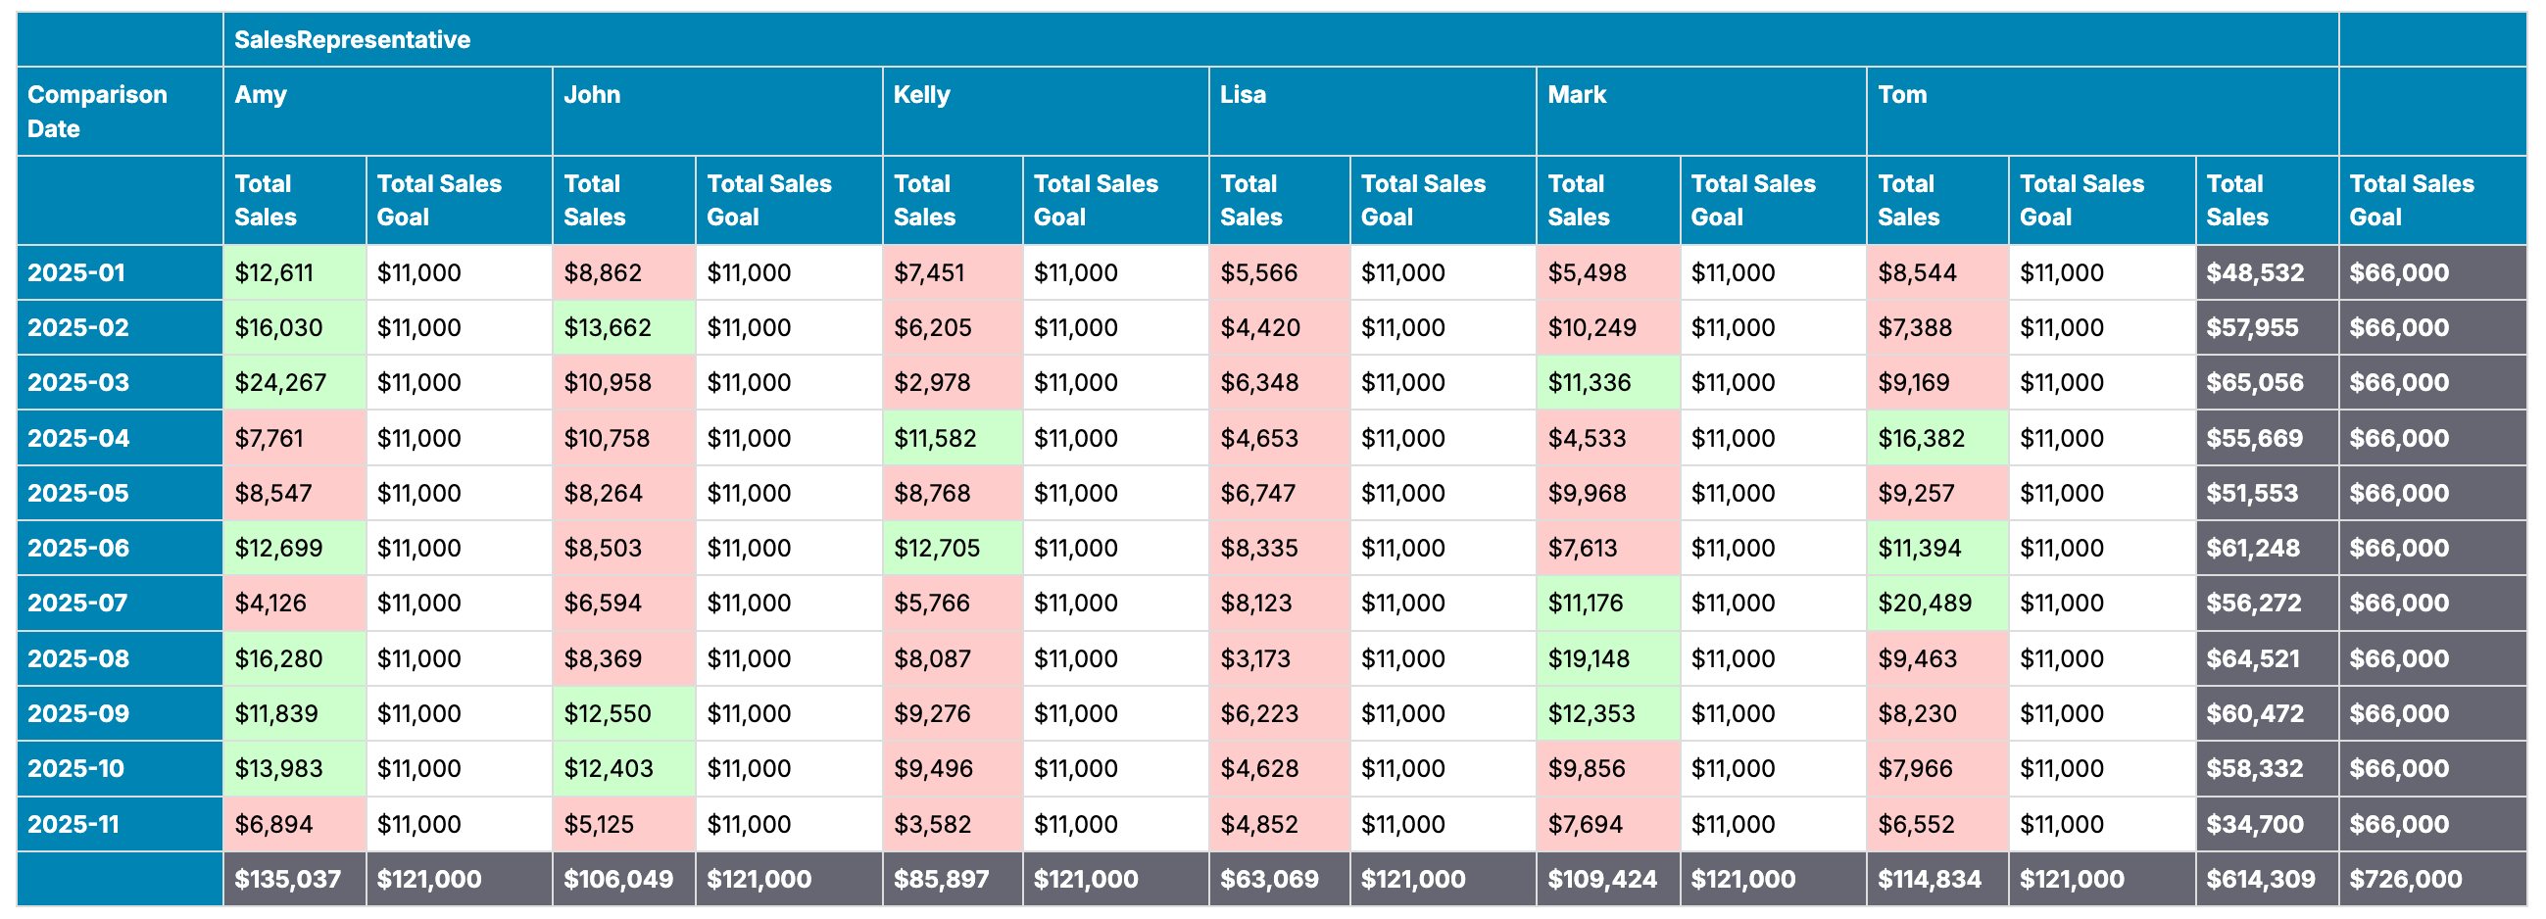The height and width of the screenshot is (919, 2546).
Task: Select the 2025-01 row label
Action: click(x=76, y=272)
